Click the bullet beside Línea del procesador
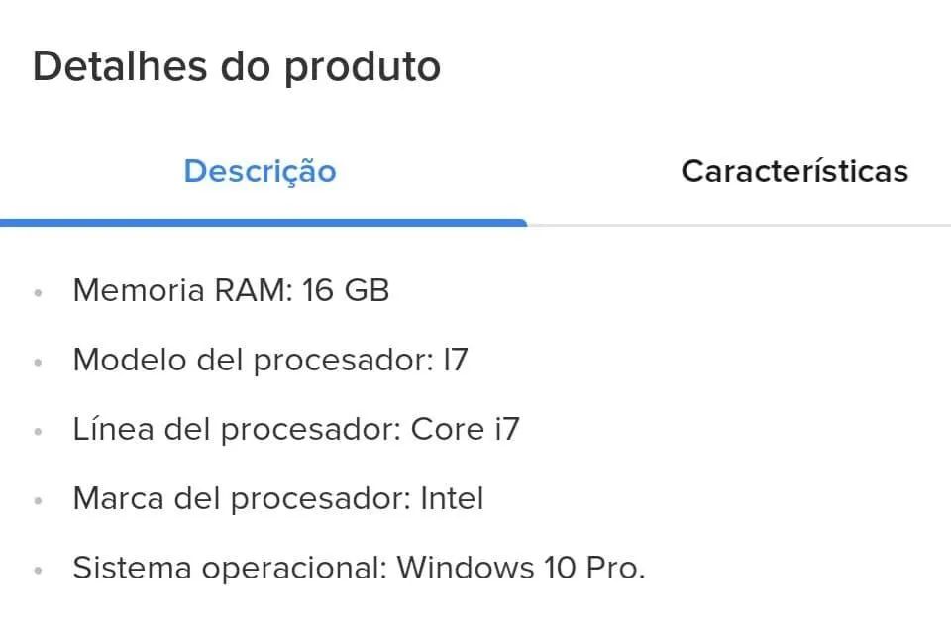Image resolution: width=951 pixels, height=630 pixels. tap(40, 429)
